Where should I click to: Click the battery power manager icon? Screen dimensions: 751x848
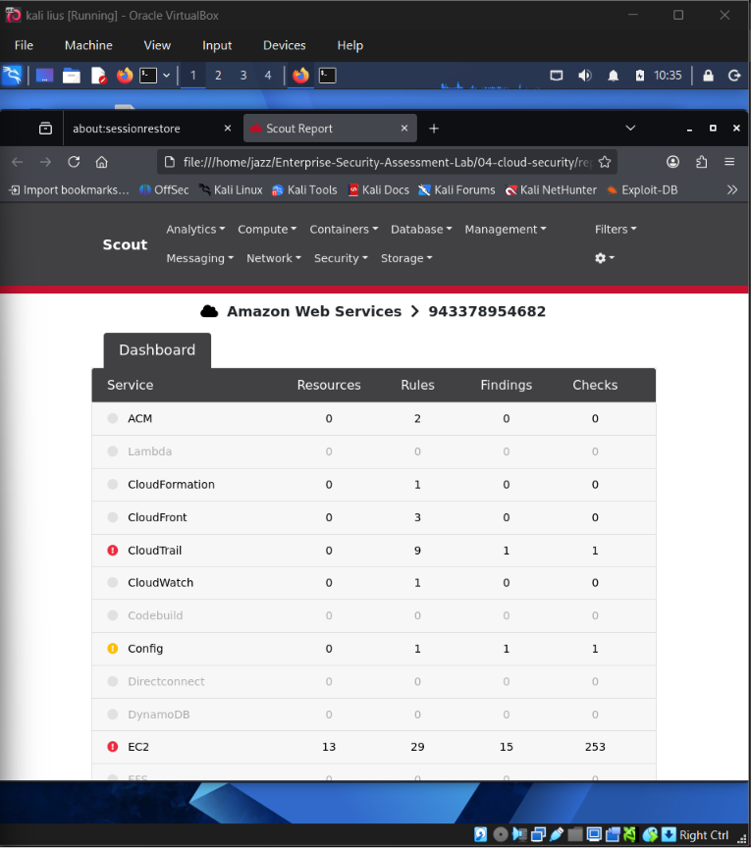pyautogui.click(x=639, y=76)
